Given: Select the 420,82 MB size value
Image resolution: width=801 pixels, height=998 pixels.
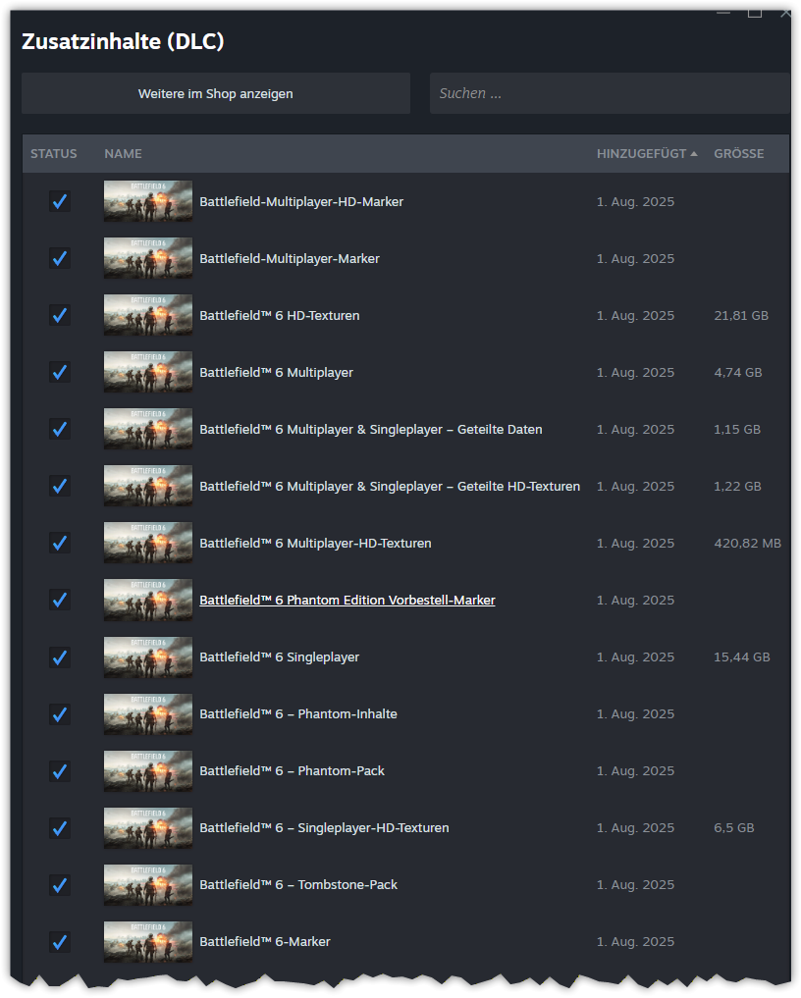Looking at the screenshot, I should tap(748, 543).
